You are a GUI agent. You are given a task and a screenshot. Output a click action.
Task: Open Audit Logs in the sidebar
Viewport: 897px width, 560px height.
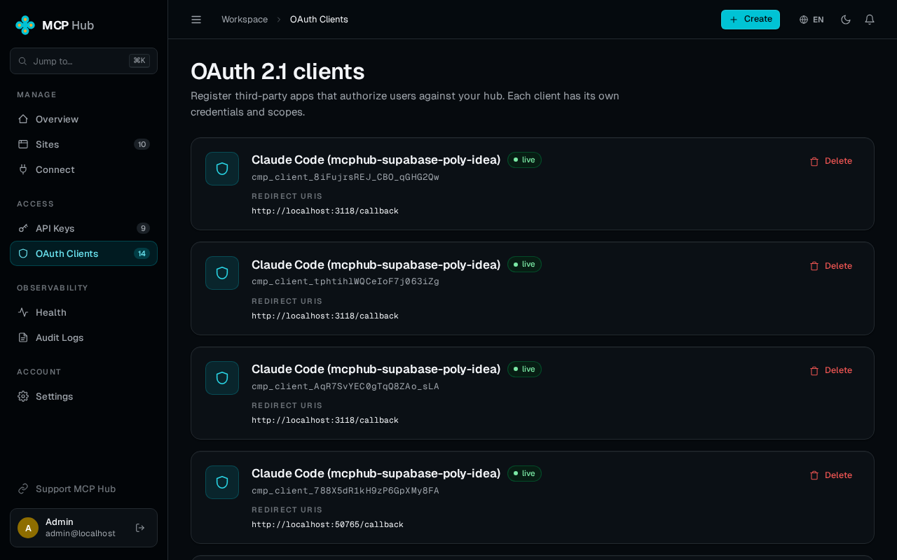click(x=83, y=337)
